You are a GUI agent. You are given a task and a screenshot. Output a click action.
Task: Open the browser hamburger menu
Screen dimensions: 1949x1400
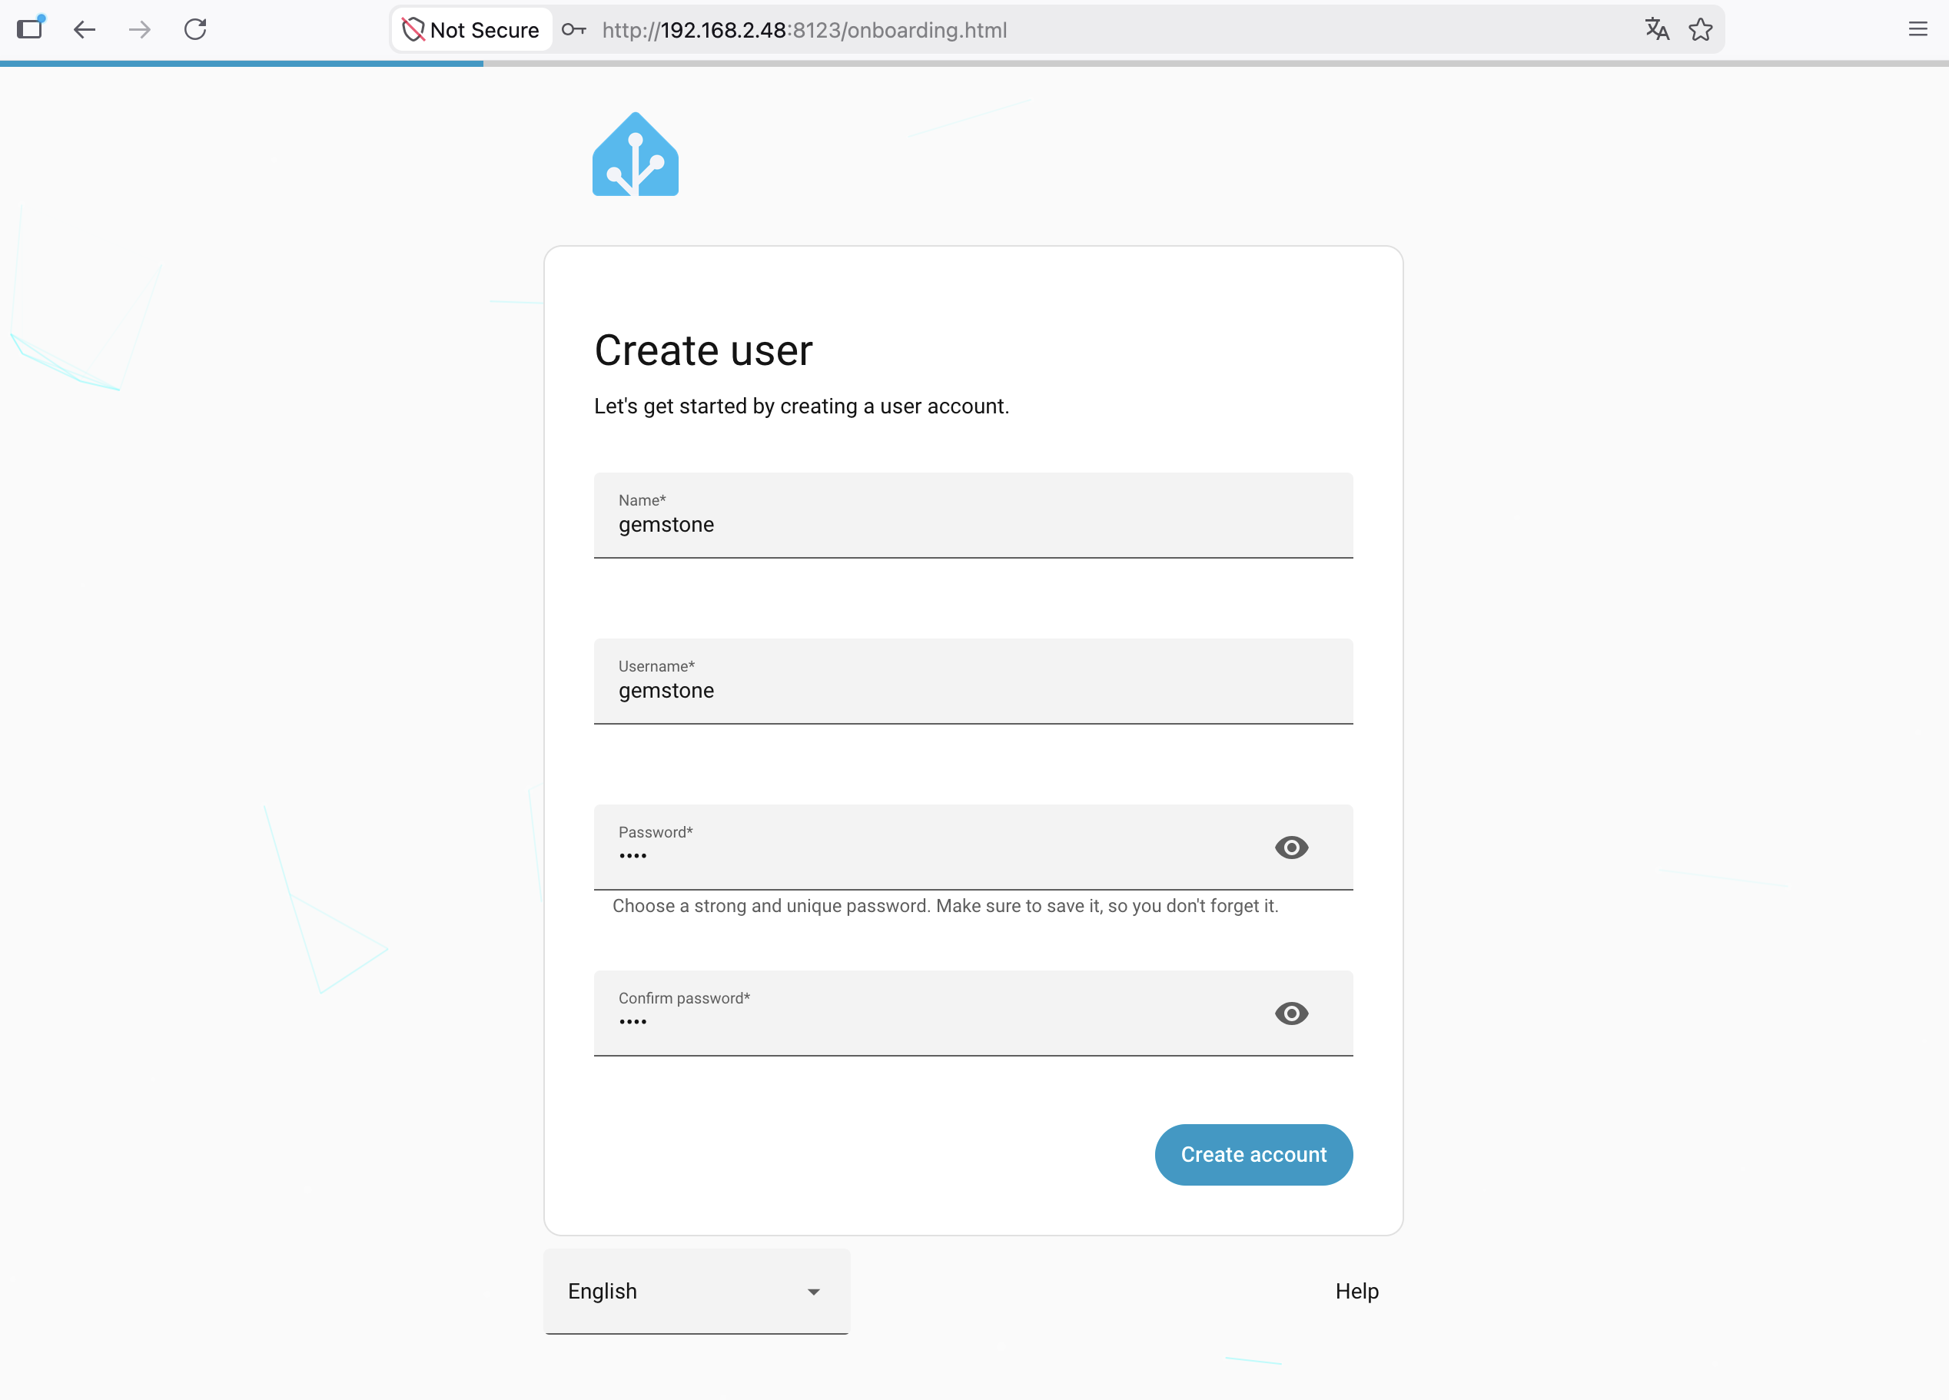coord(1917,30)
